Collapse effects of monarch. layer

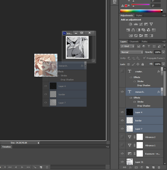coord(162,92)
